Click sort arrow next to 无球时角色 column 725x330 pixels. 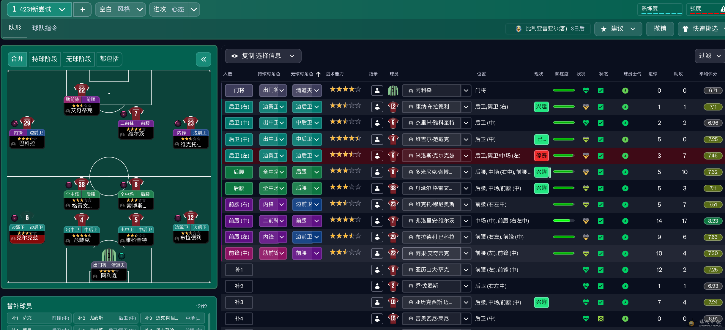[x=318, y=74]
